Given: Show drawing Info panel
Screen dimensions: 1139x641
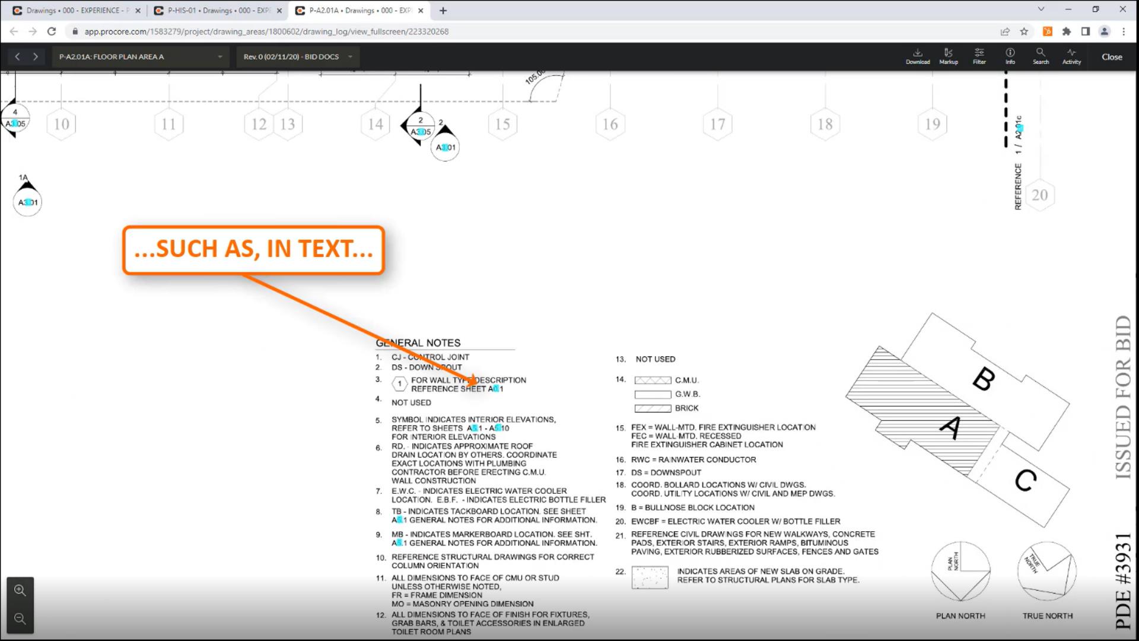Looking at the screenshot, I should pyautogui.click(x=1010, y=56).
